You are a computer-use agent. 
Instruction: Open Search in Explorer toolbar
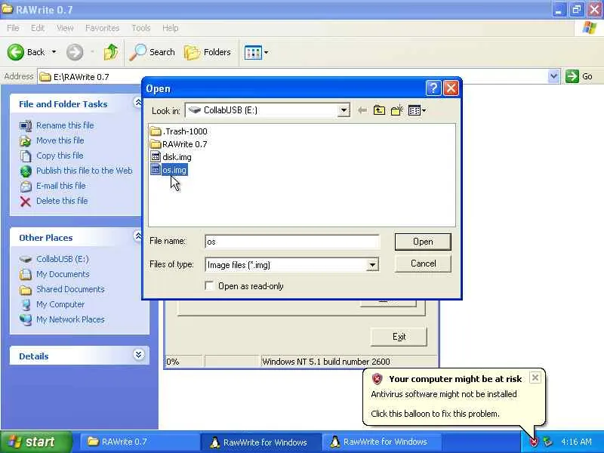coord(153,52)
